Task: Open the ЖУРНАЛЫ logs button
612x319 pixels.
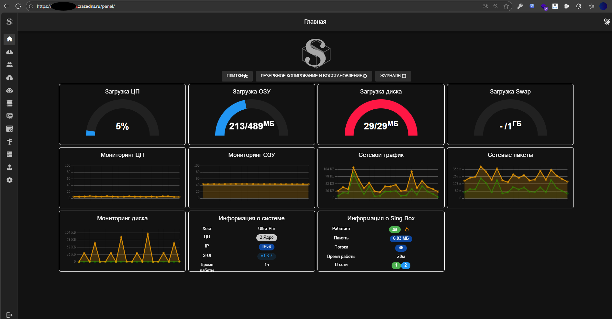Action: click(393, 76)
